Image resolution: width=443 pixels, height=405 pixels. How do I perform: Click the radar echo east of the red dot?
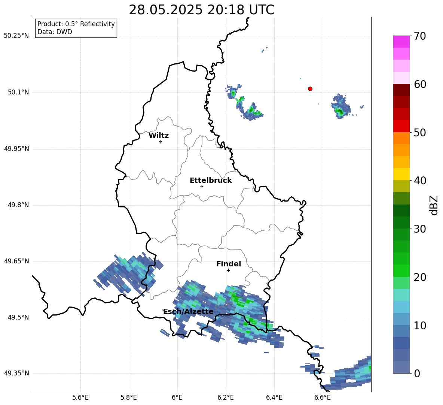click(x=342, y=107)
